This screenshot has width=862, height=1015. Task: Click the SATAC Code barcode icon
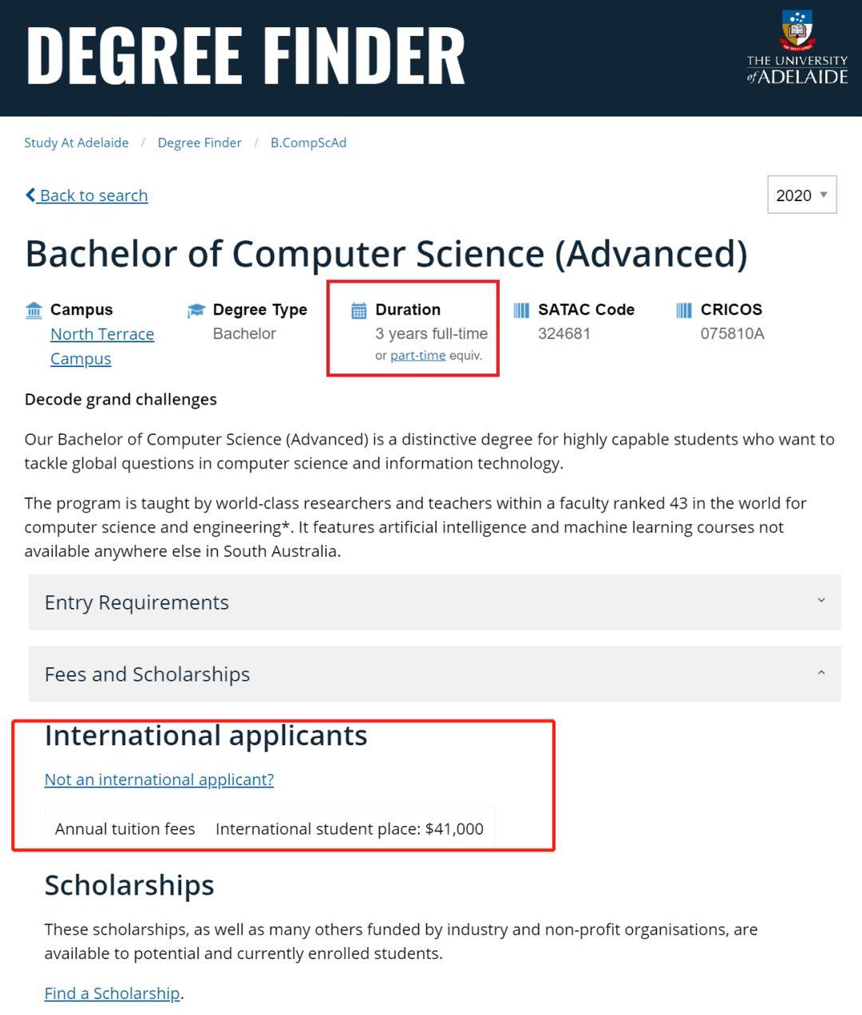521,310
